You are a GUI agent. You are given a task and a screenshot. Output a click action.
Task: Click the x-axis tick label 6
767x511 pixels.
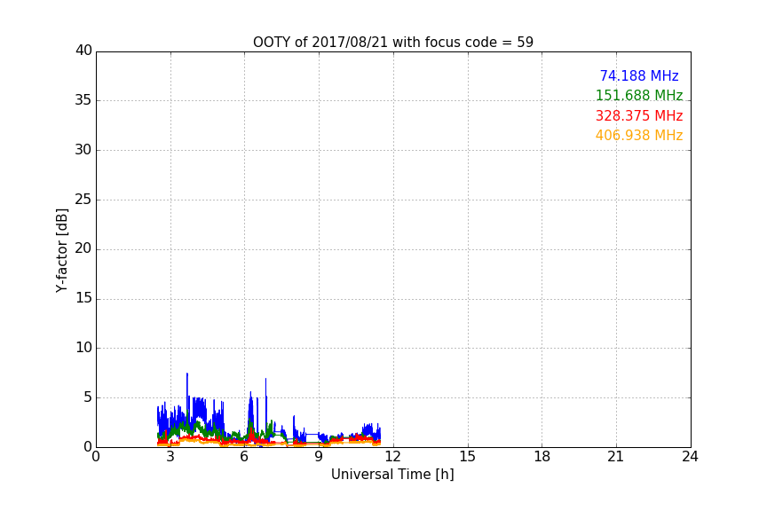tap(244, 457)
